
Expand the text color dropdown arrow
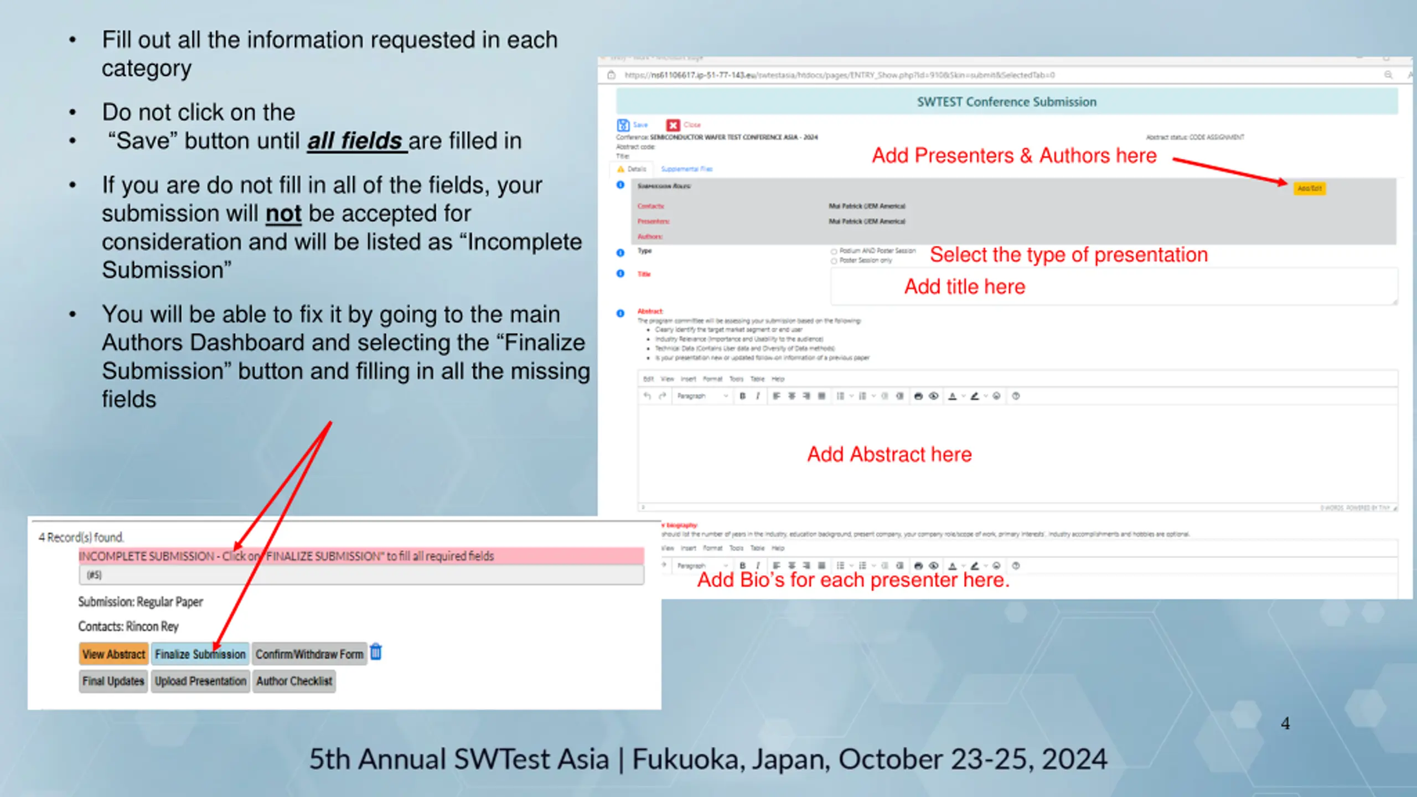pyautogui.click(x=963, y=396)
